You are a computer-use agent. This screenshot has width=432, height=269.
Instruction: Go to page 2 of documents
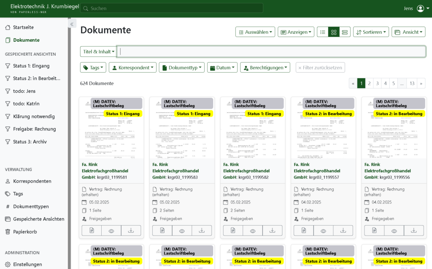[x=369, y=84]
